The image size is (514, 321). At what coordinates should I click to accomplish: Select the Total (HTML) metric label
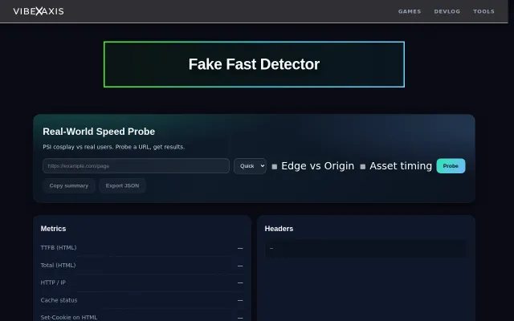pyautogui.click(x=58, y=265)
